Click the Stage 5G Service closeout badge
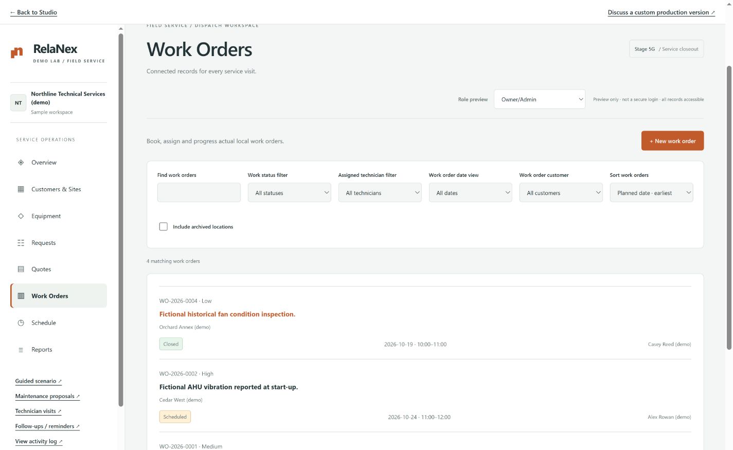Viewport: 733px width, 450px height. 666,49
